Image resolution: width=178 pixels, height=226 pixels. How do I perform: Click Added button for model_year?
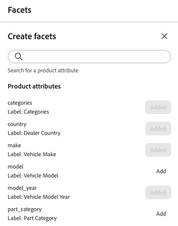pos(158,192)
